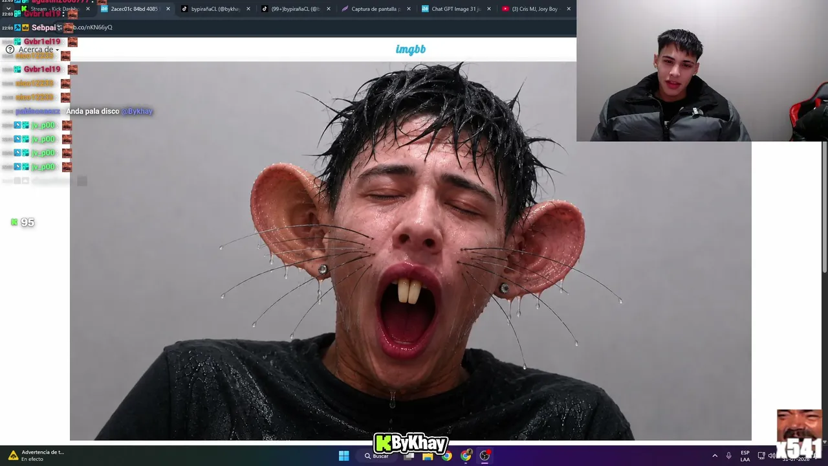Switch to the Captura de pantalla tab
Screen dimensions: 828x466
click(x=376, y=9)
